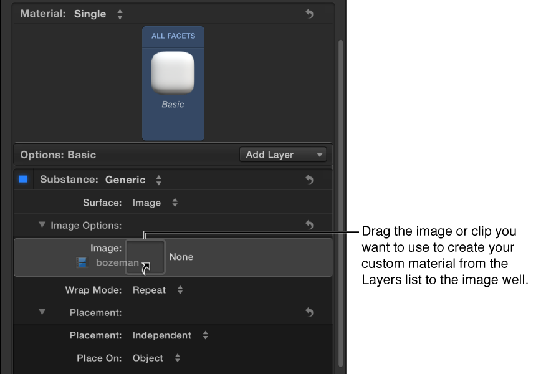
Task: Reset the Substance parameters using its reset arrow
Action: click(310, 179)
